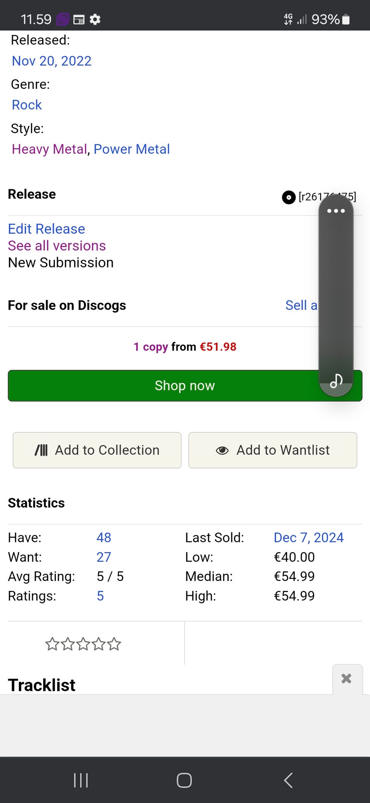Tap the three-dots floating overlay menu
370x803 pixels.
[336, 211]
